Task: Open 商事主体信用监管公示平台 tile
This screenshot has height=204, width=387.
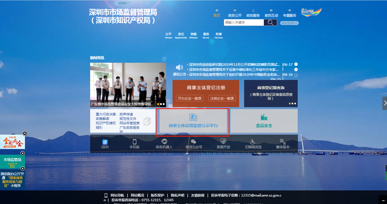Action: coord(193,121)
